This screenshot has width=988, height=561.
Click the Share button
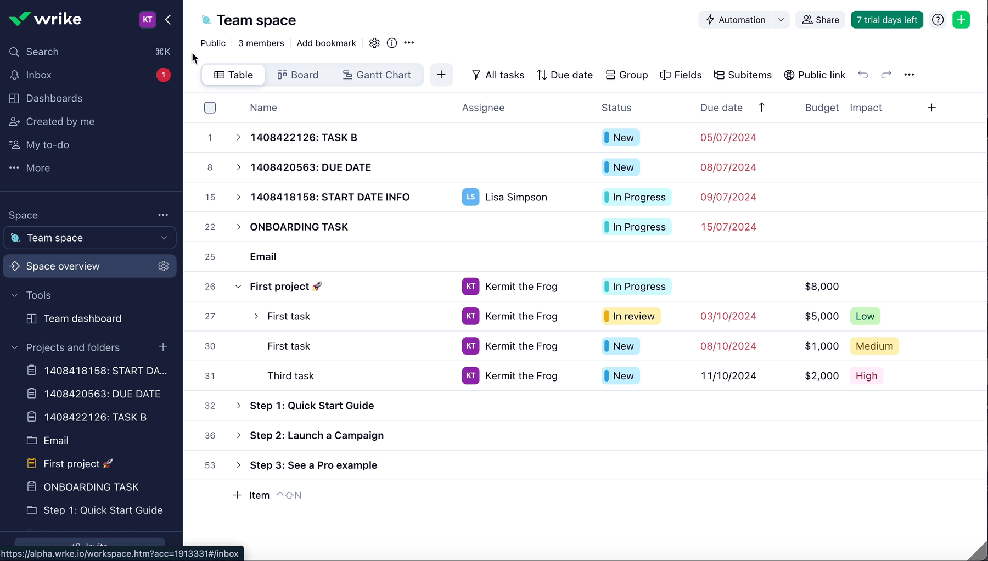click(x=820, y=20)
